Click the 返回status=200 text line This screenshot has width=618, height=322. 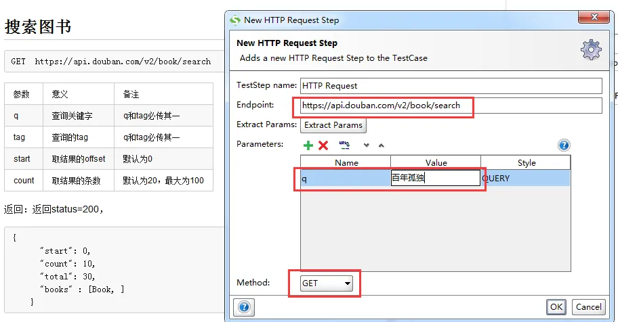click(x=54, y=209)
